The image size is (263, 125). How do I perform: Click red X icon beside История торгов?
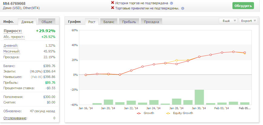113,3
